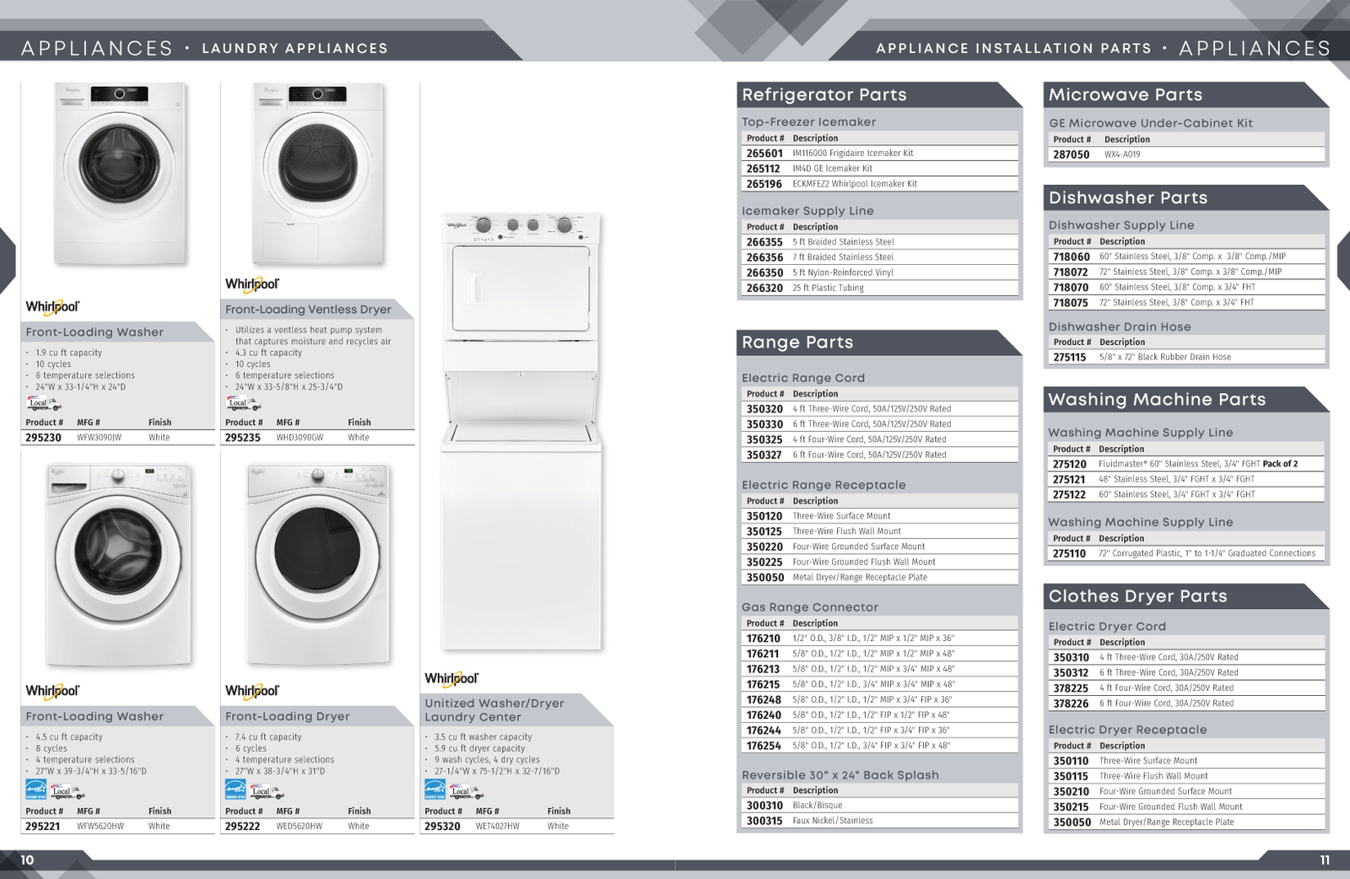Click the Local icon for 4.5 cu ft washer
The image size is (1350, 879).
coord(67,790)
